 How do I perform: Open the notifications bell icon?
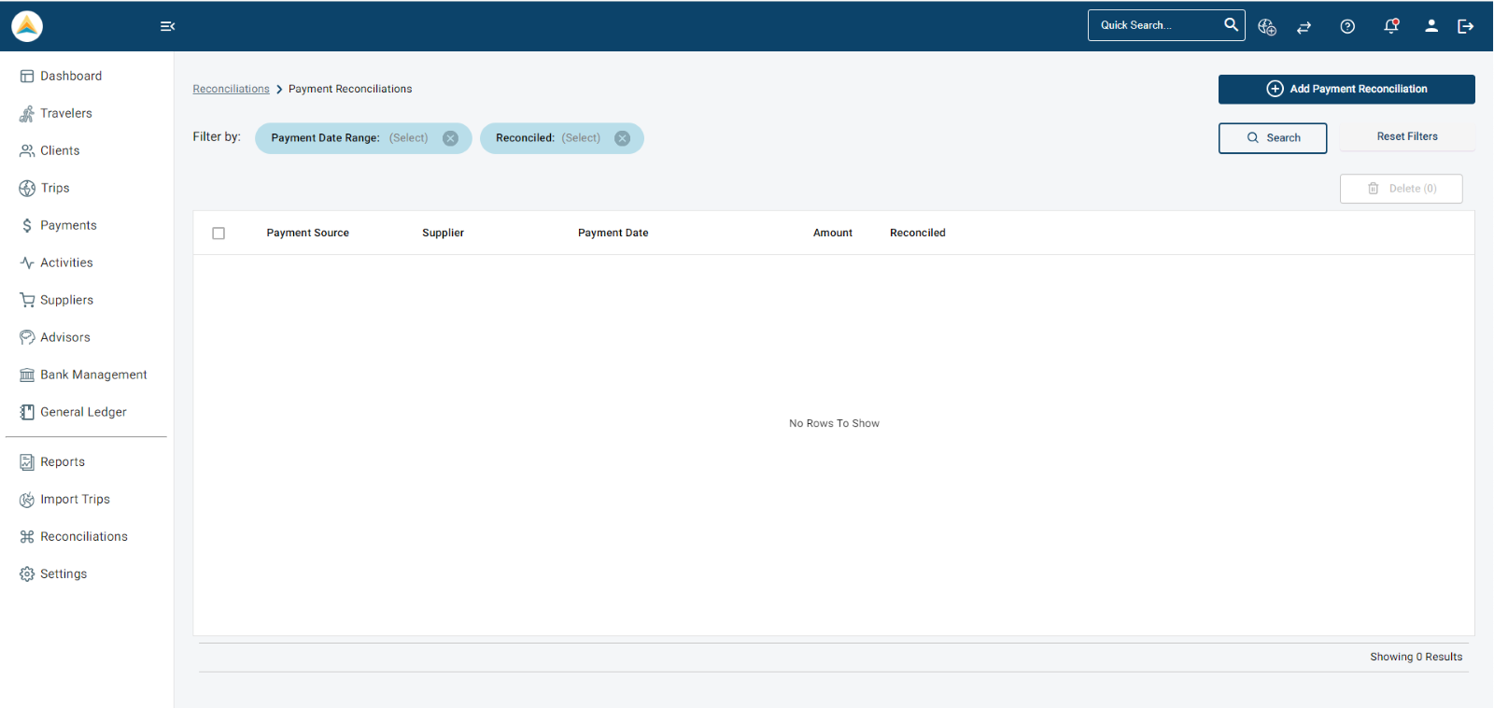[1391, 26]
